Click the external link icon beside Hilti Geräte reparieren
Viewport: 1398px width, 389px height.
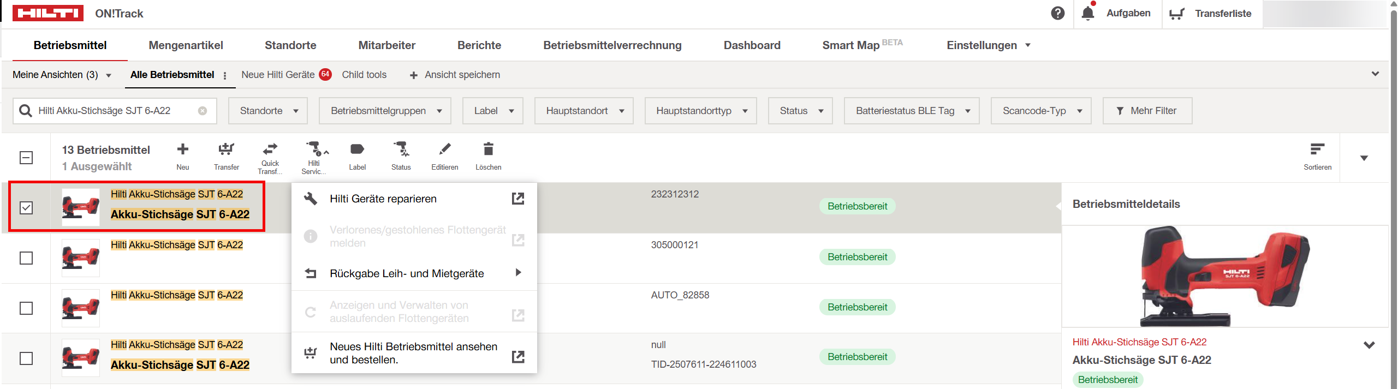[518, 199]
